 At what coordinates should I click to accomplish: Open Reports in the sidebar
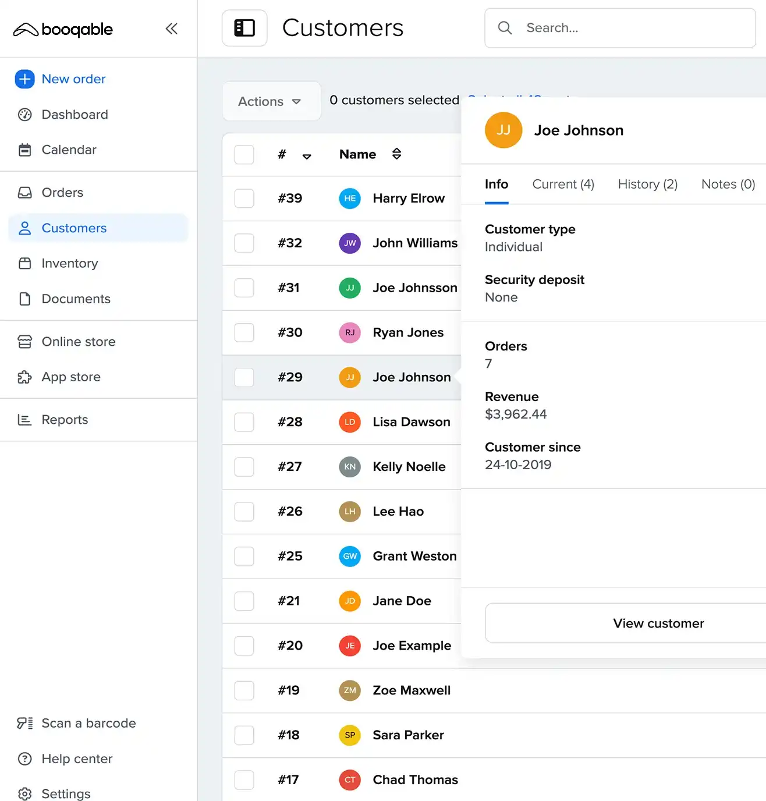tap(65, 420)
